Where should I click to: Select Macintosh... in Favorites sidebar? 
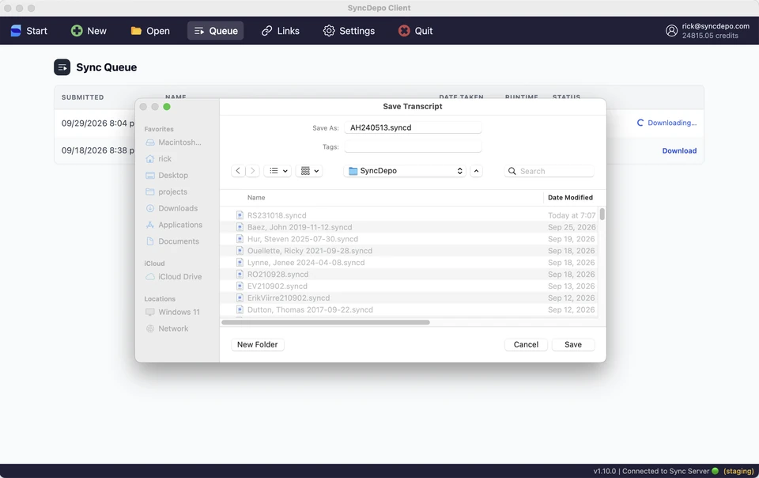[173, 142]
